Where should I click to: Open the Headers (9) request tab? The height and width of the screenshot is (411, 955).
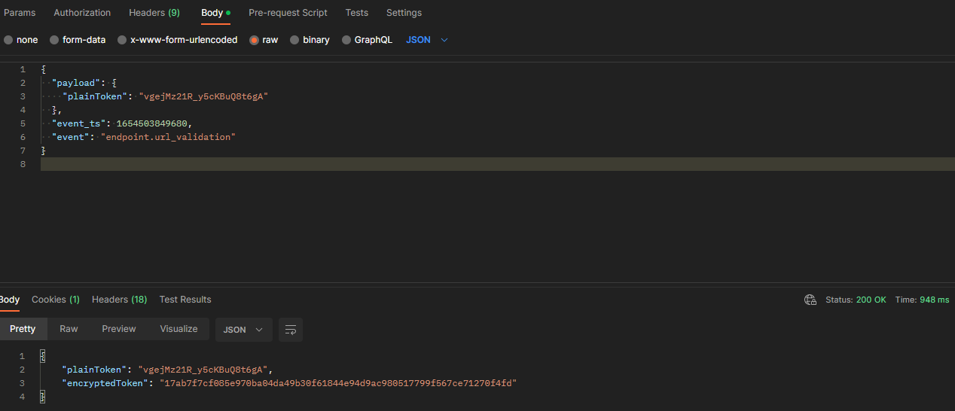[x=154, y=13]
